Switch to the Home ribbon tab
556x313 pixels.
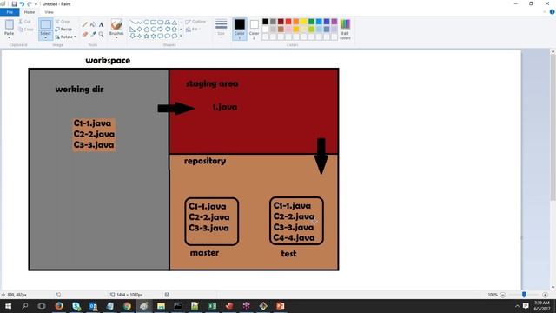[30, 12]
